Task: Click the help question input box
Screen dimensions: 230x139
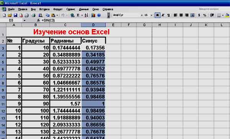Action: [x=209, y=9]
